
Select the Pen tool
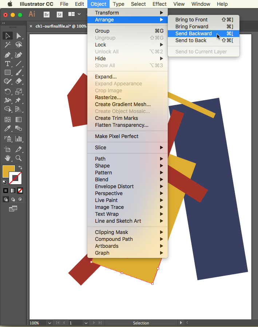(x=8, y=55)
